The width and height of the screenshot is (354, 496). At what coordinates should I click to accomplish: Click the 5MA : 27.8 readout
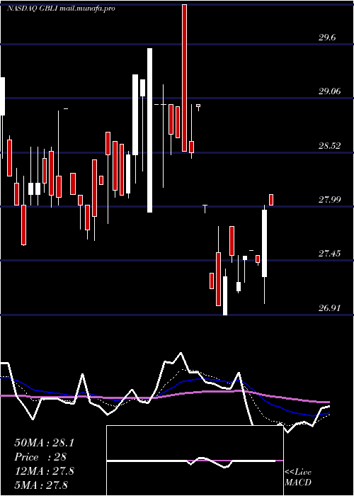click(x=41, y=485)
